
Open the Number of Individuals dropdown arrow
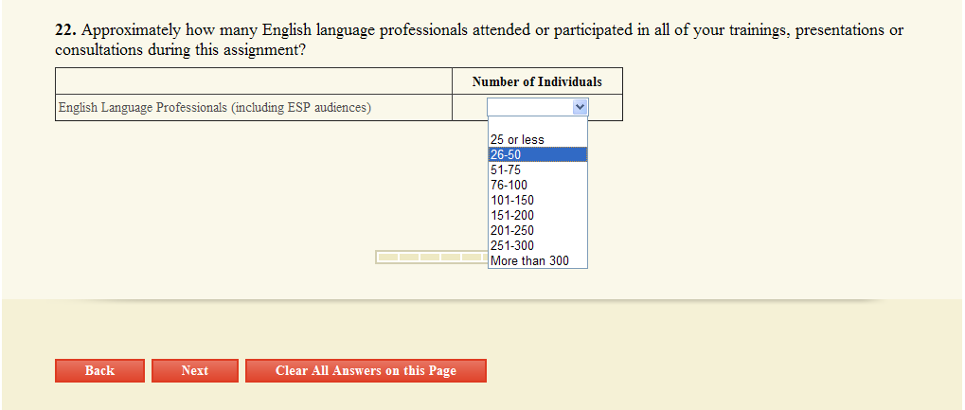[580, 107]
